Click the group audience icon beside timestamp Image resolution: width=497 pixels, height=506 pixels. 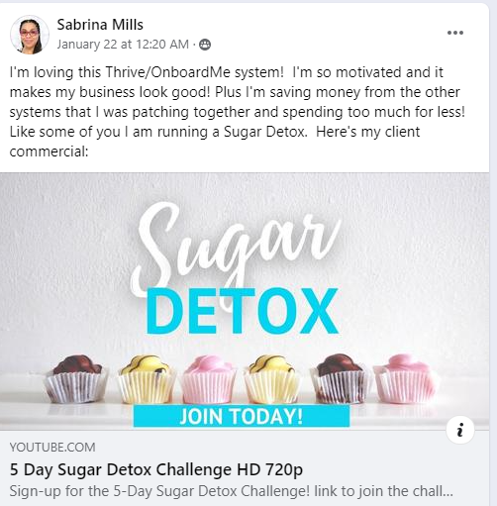[x=205, y=45]
